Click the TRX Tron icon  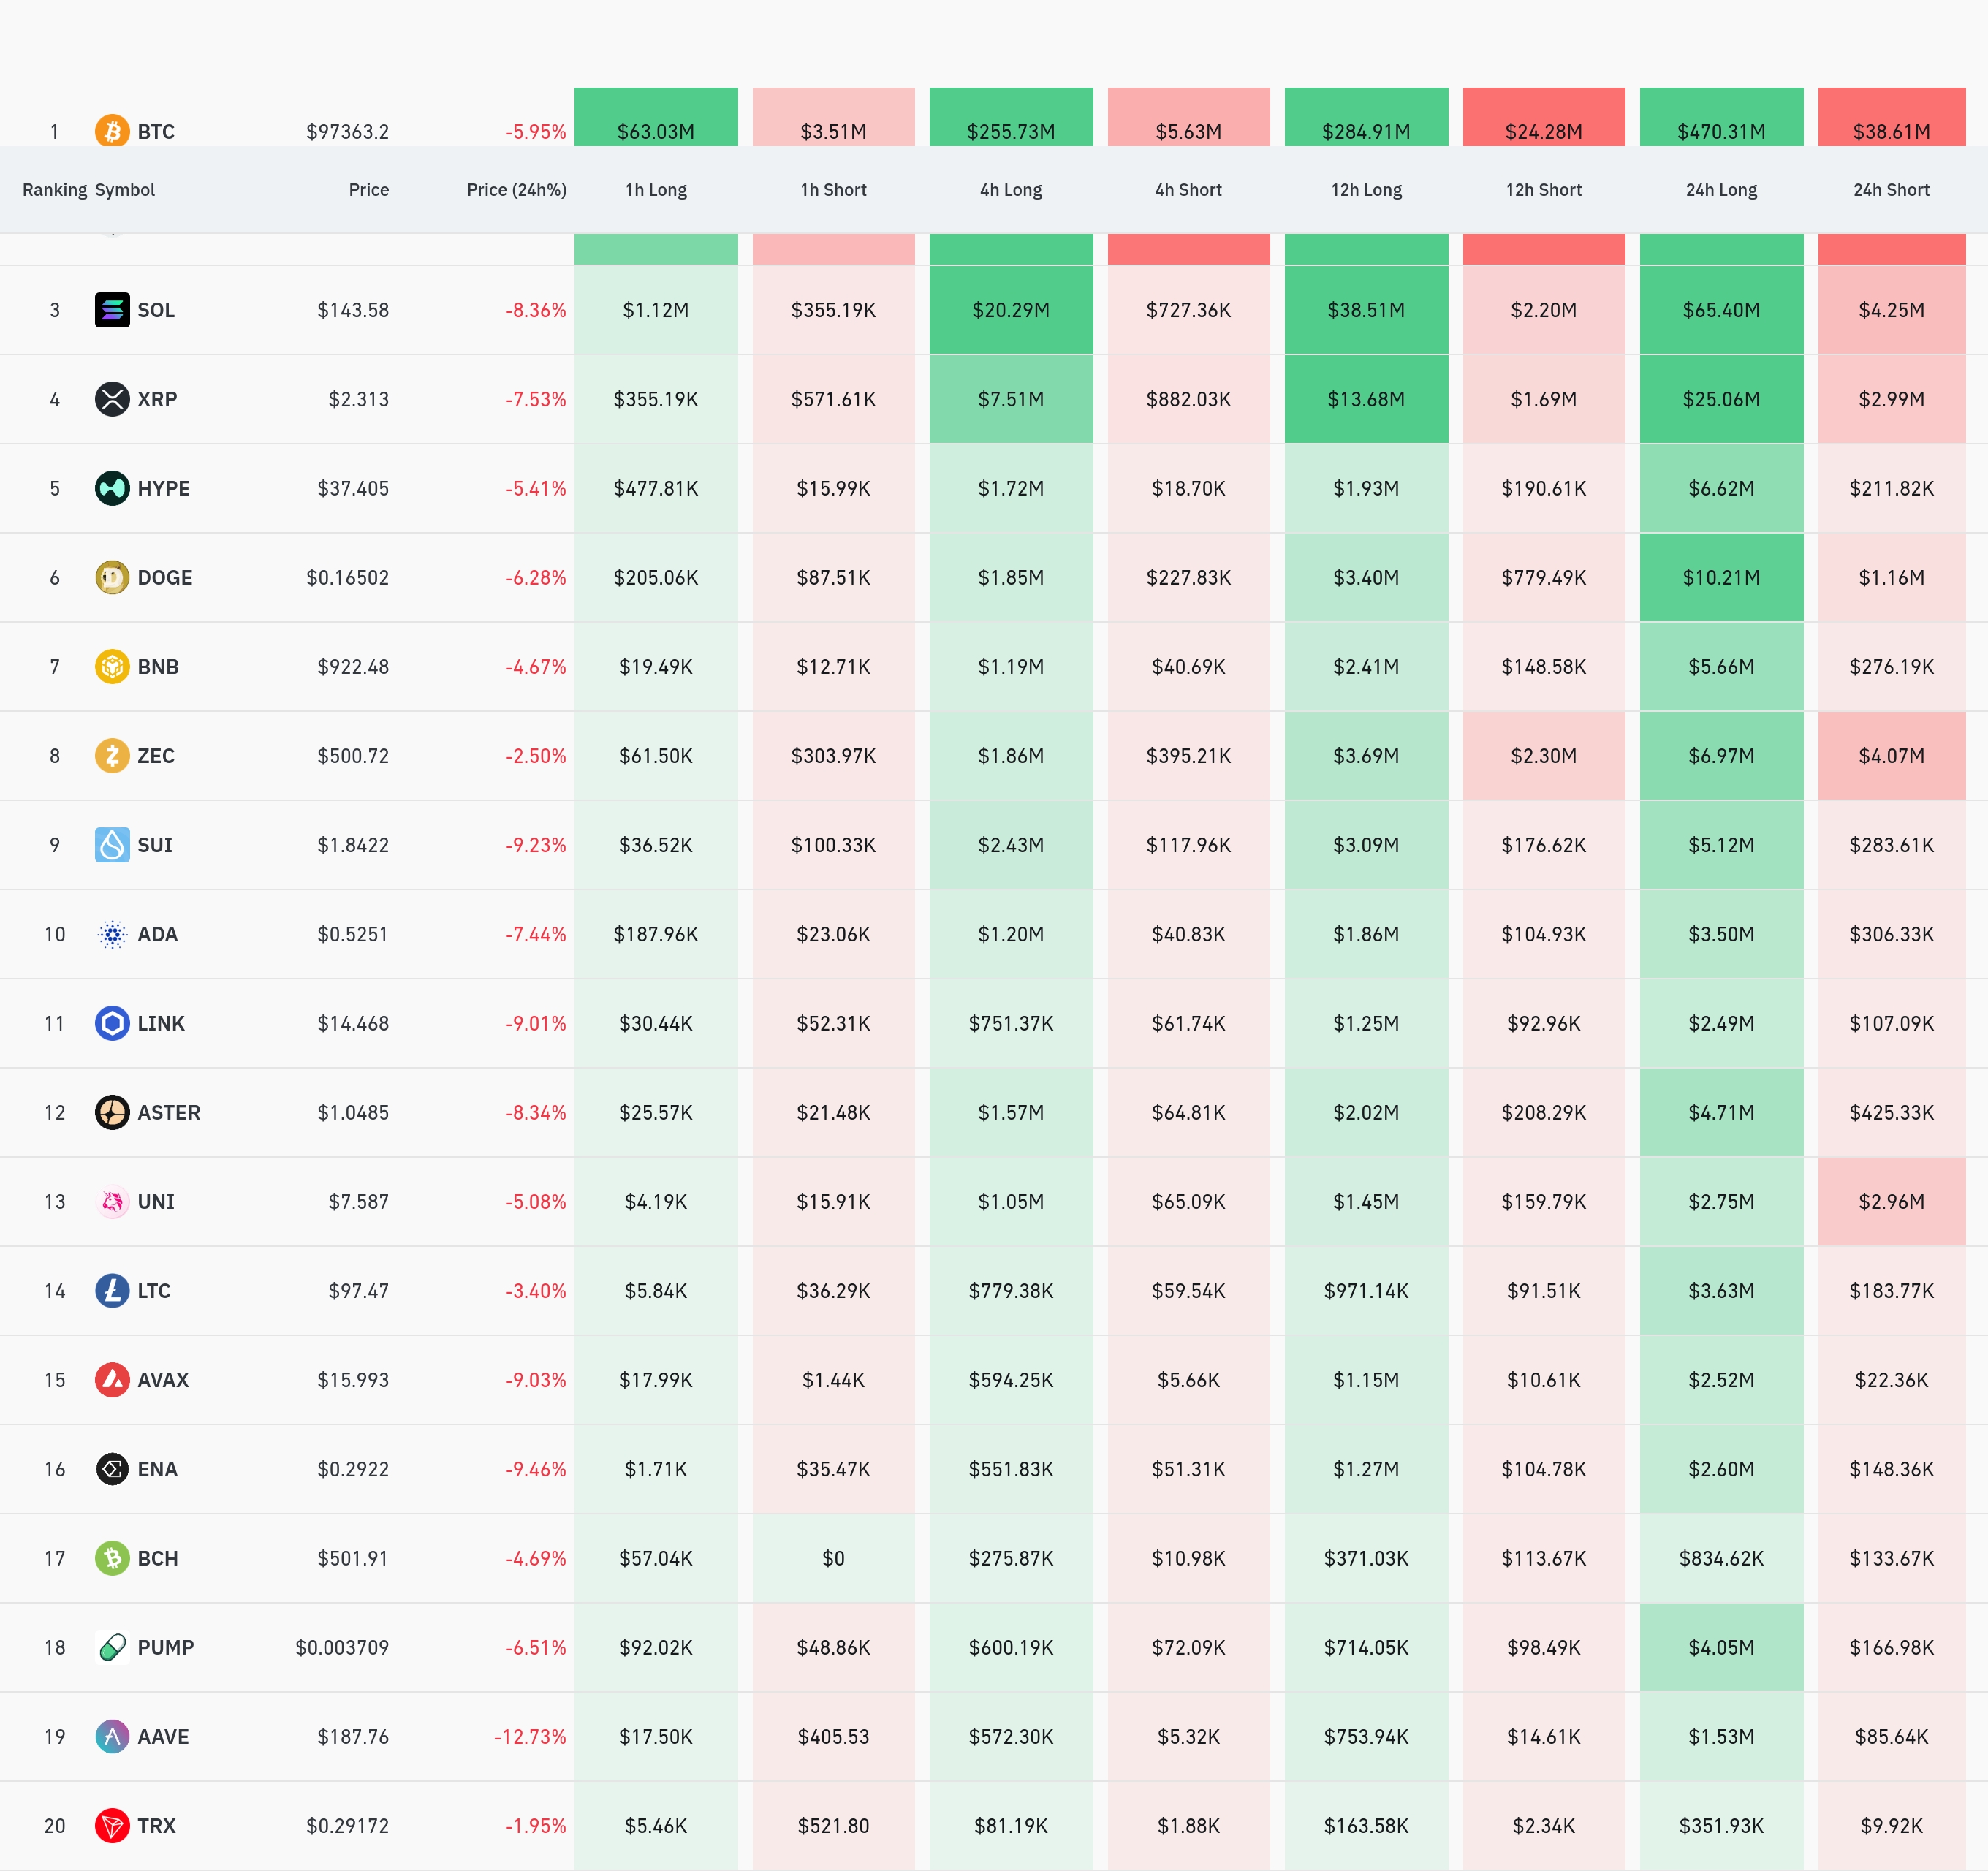(112, 1825)
